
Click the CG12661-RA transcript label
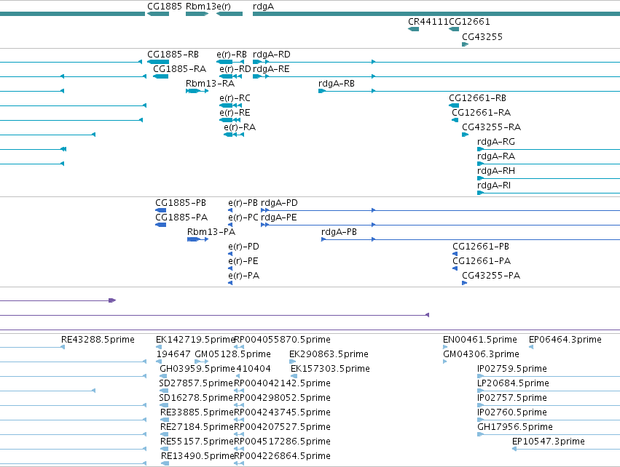482,113
